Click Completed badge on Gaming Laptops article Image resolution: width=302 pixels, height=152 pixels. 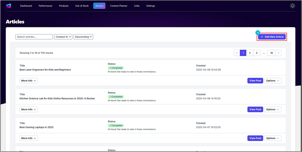116,125
